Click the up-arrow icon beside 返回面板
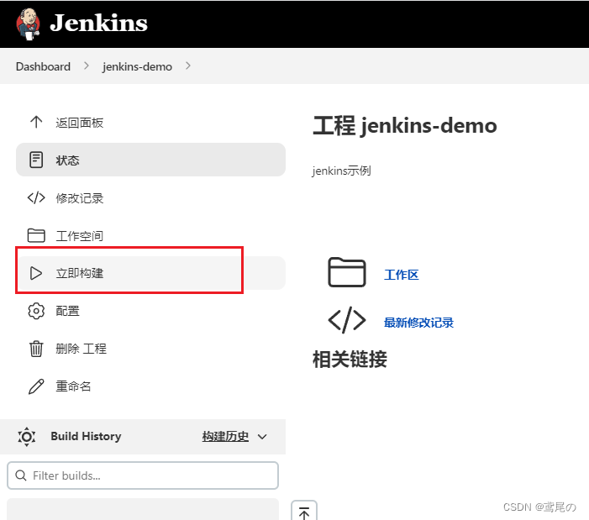The image size is (589, 520). (36, 122)
